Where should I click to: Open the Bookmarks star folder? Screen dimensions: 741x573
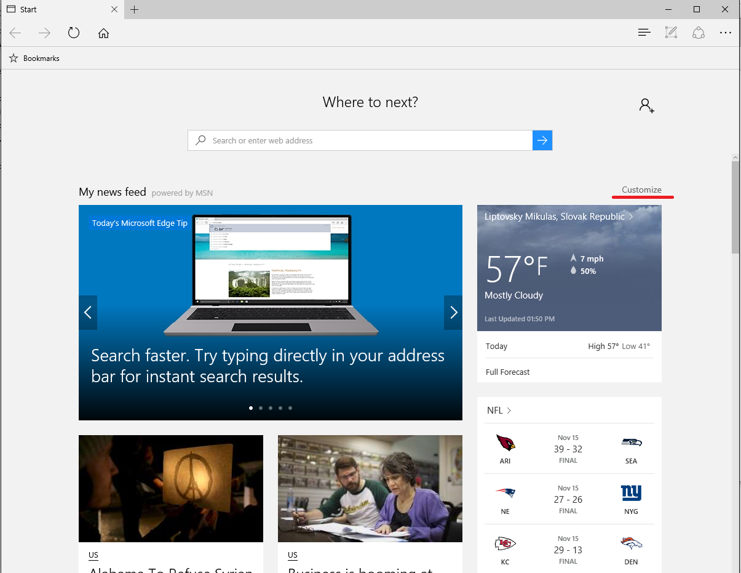pos(34,58)
